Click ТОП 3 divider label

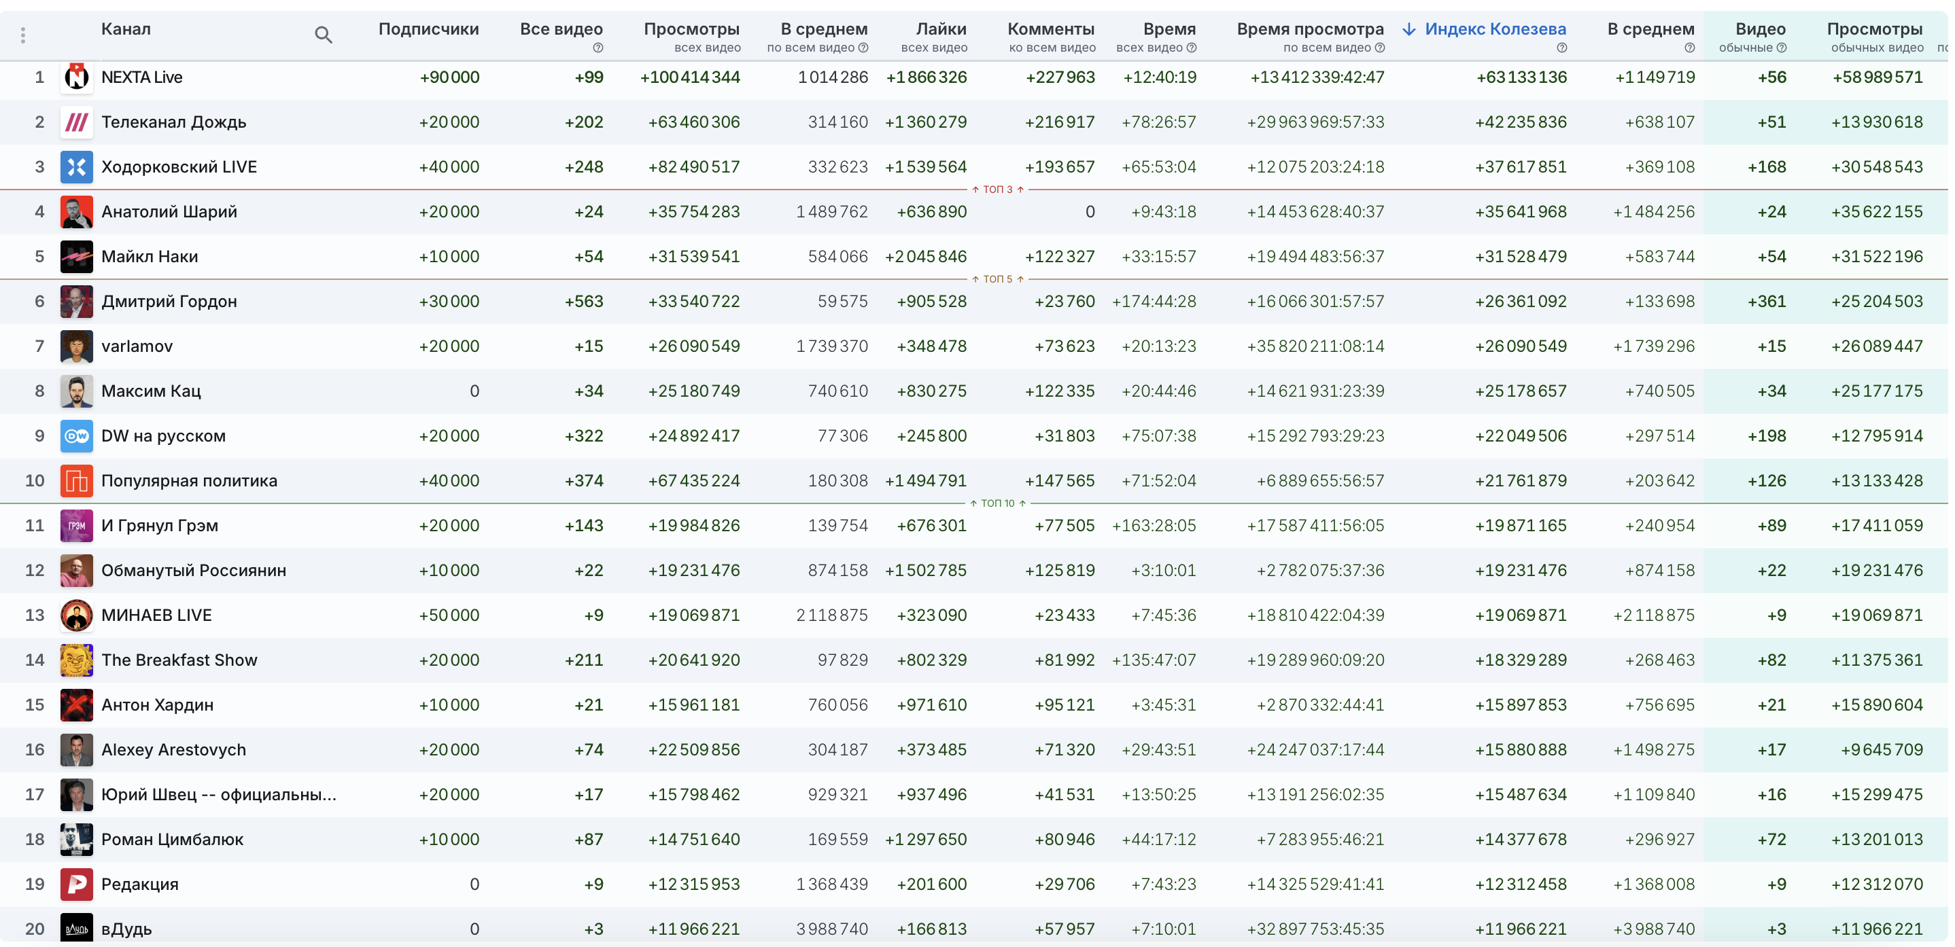(997, 190)
